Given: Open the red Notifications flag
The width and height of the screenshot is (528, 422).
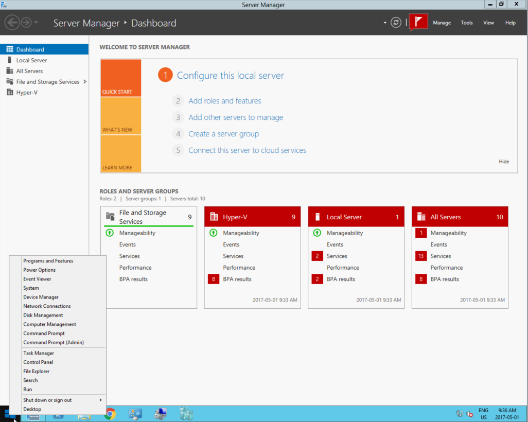Looking at the screenshot, I should [418, 22].
